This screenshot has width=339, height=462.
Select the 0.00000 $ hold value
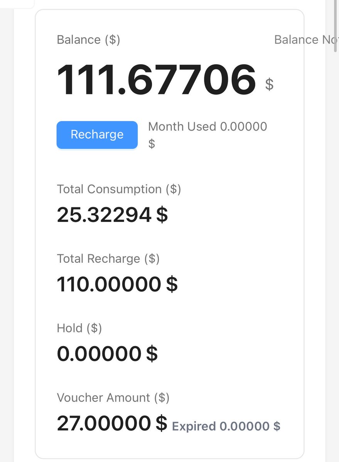click(107, 354)
